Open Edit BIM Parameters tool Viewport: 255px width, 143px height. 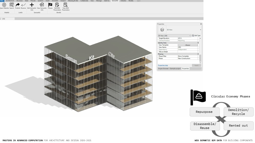tap(57, 5)
